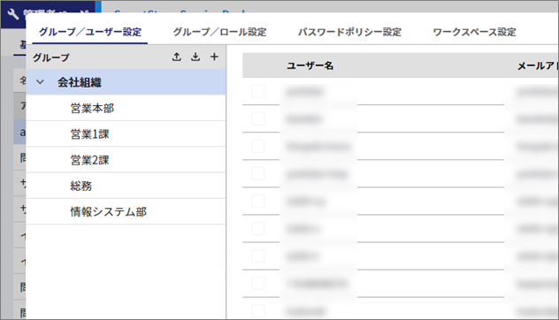The height and width of the screenshot is (320, 559).
Task: Select the 営業本部 group
Action: point(126,108)
